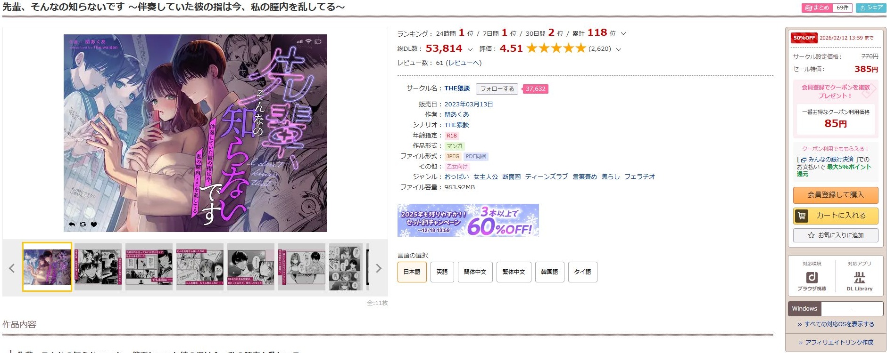Expand the rating breakdown chevron

[619, 49]
